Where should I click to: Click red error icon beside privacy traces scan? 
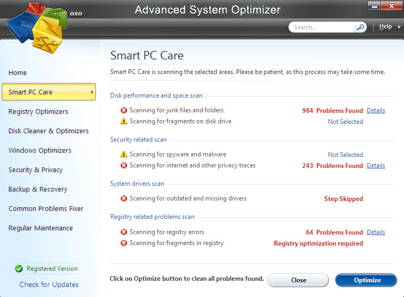[124, 165]
